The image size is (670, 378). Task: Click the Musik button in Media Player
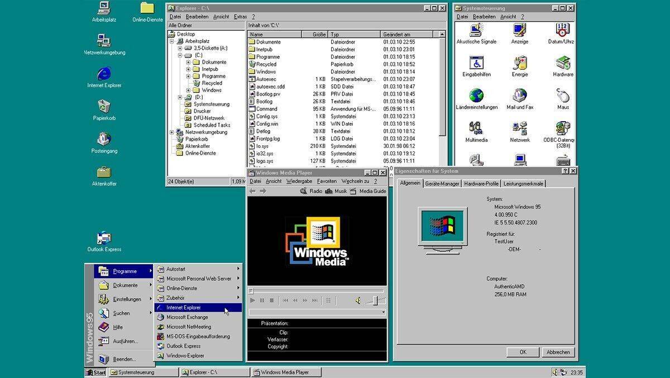point(336,191)
